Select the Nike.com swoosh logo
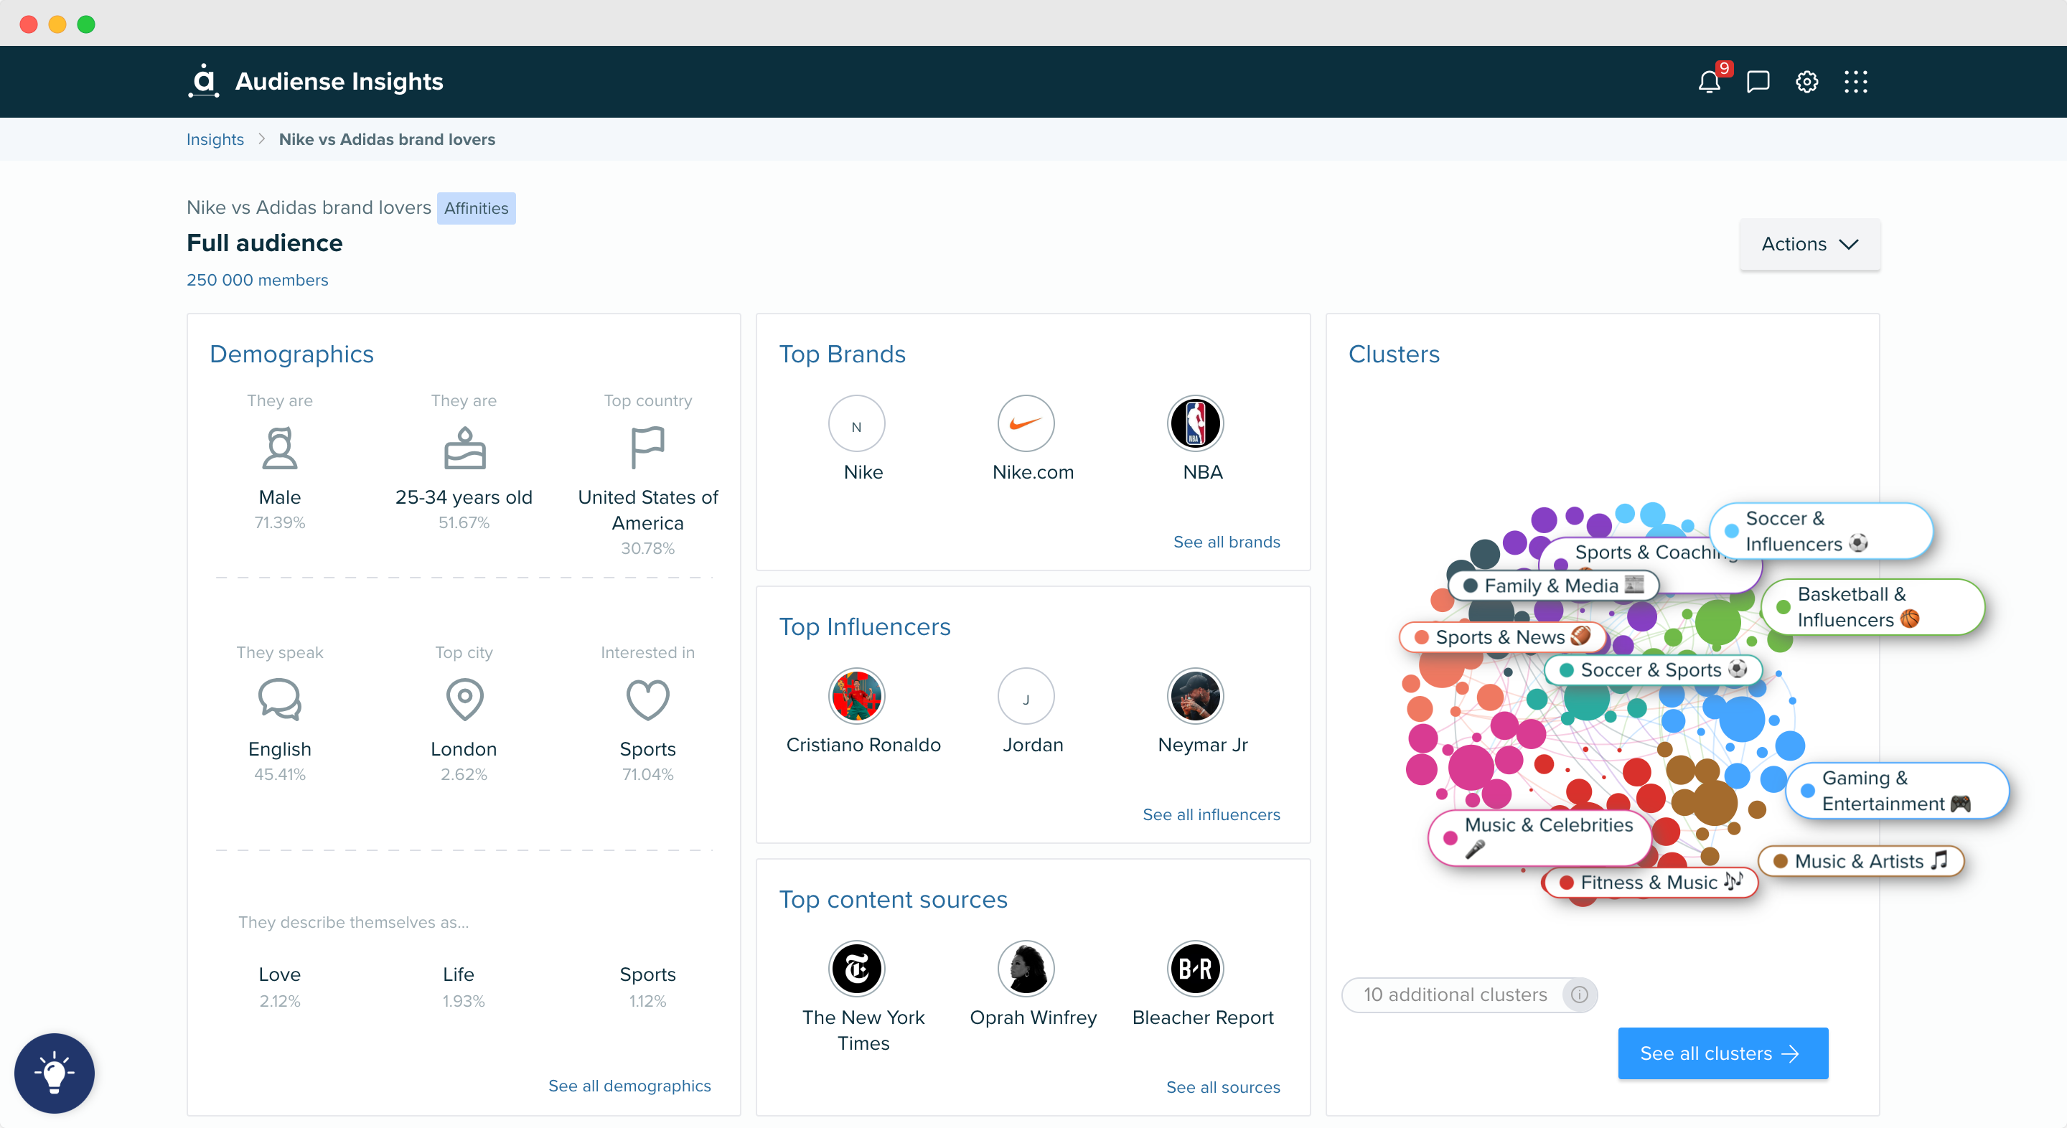Image resolution: width=2067 pixels, height=1128 pixels. point(1026,423)
